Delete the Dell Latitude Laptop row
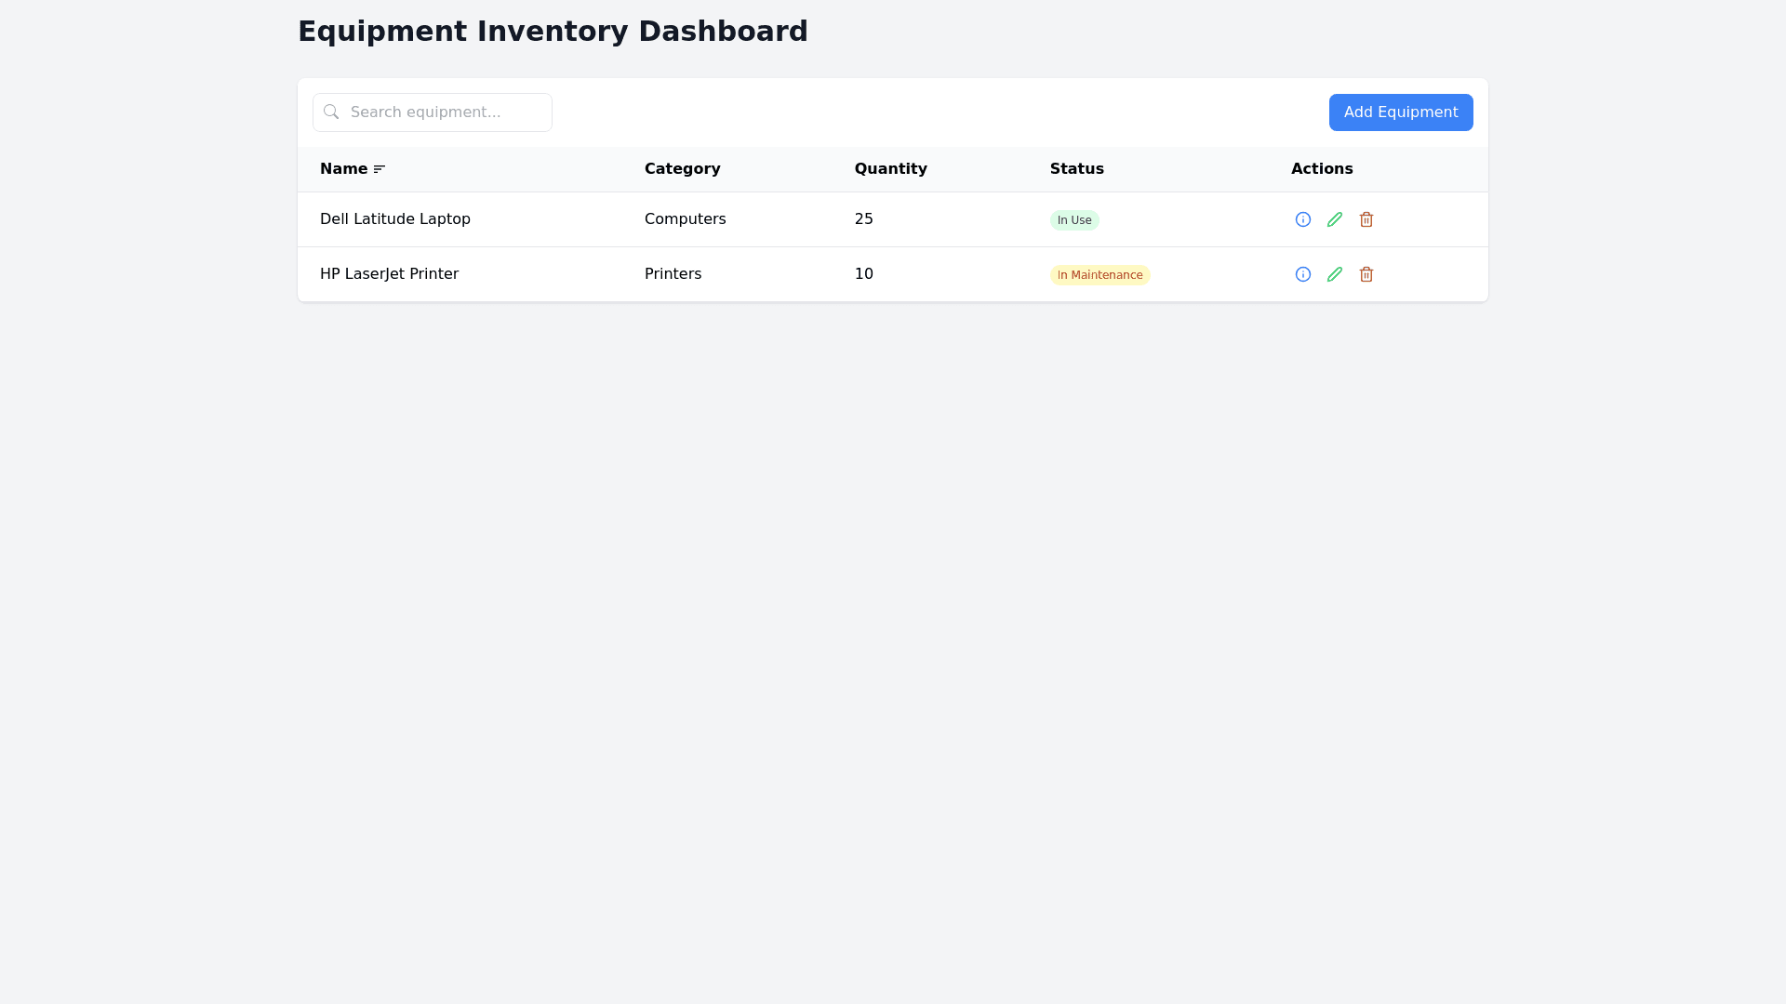The height and width of the screenshot is (1004, 1786). point(1366,219)
